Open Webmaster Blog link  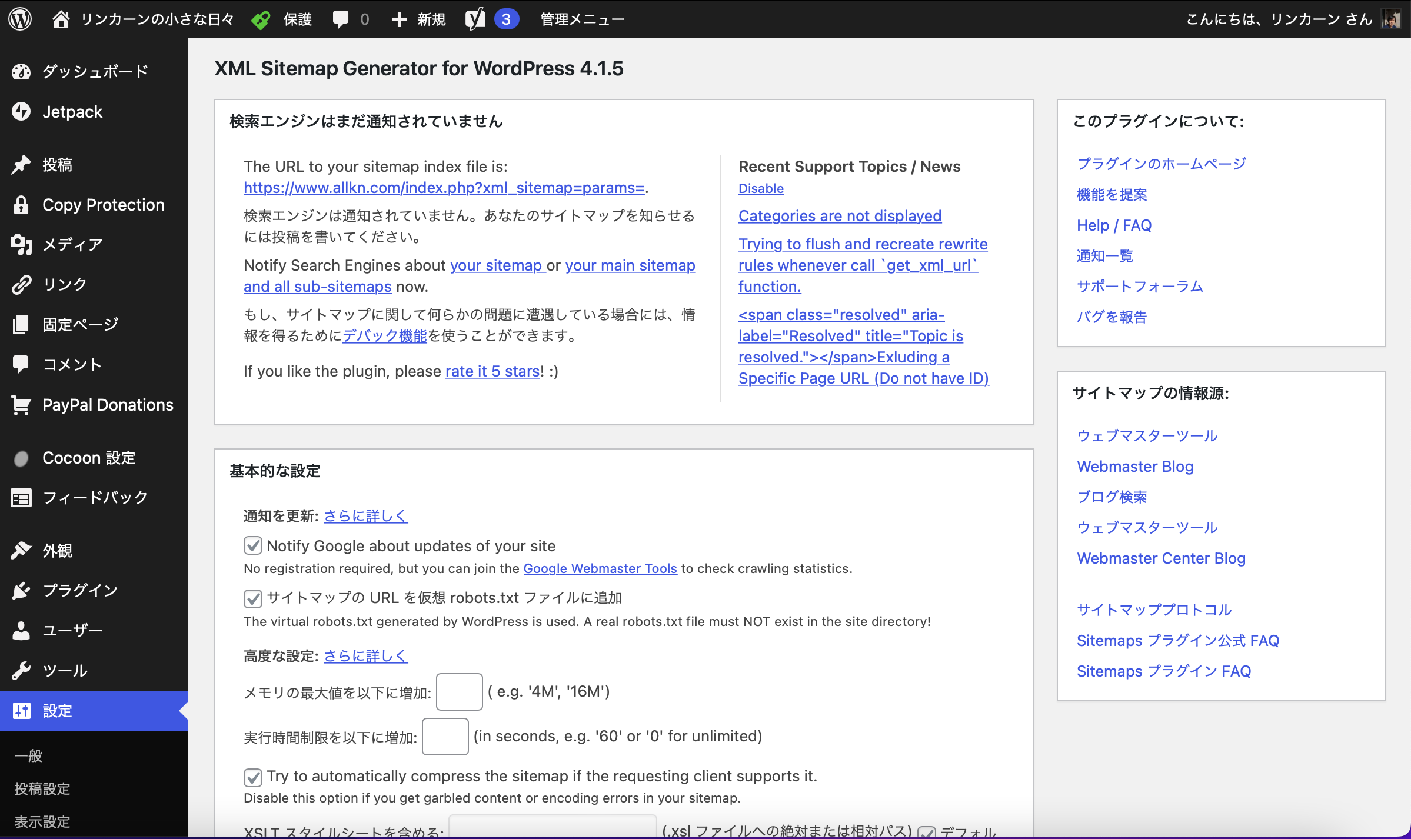coord(1135,467)
